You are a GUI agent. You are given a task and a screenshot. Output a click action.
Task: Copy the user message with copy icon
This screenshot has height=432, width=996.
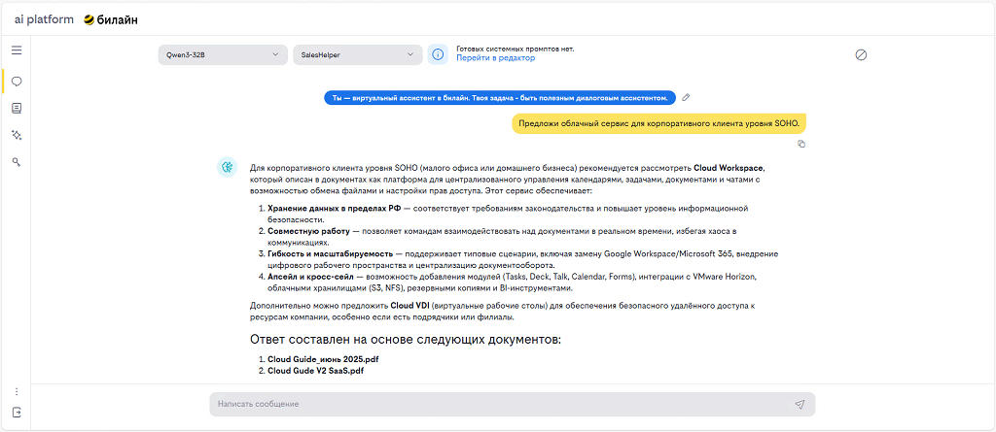(x=801, y=144)
